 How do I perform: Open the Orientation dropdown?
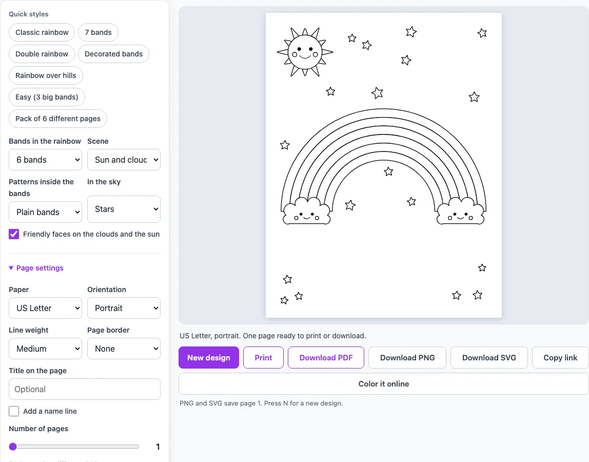point(124,308)
